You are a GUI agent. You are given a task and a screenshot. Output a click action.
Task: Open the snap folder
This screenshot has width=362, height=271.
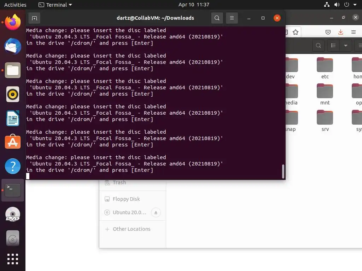(x=291, y=121)
